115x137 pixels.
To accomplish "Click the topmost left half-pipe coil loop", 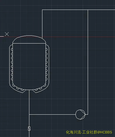I will [x=12, y=50].
